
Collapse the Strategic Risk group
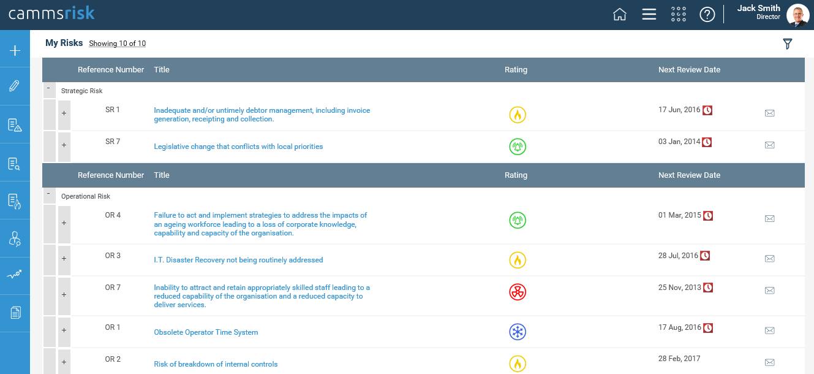tap(48, 89)
